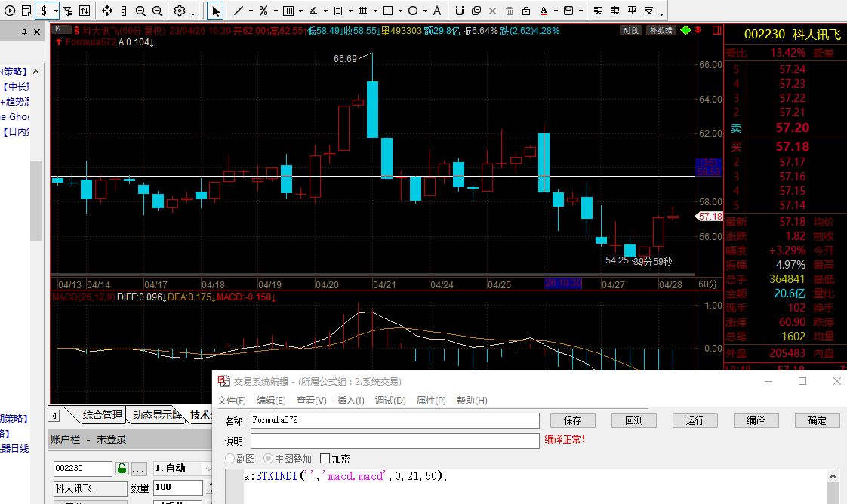Viewport: 847px width, 504px height.
Task: Click the 反 reverse-position toolbar button
Action: pos(648,11)
